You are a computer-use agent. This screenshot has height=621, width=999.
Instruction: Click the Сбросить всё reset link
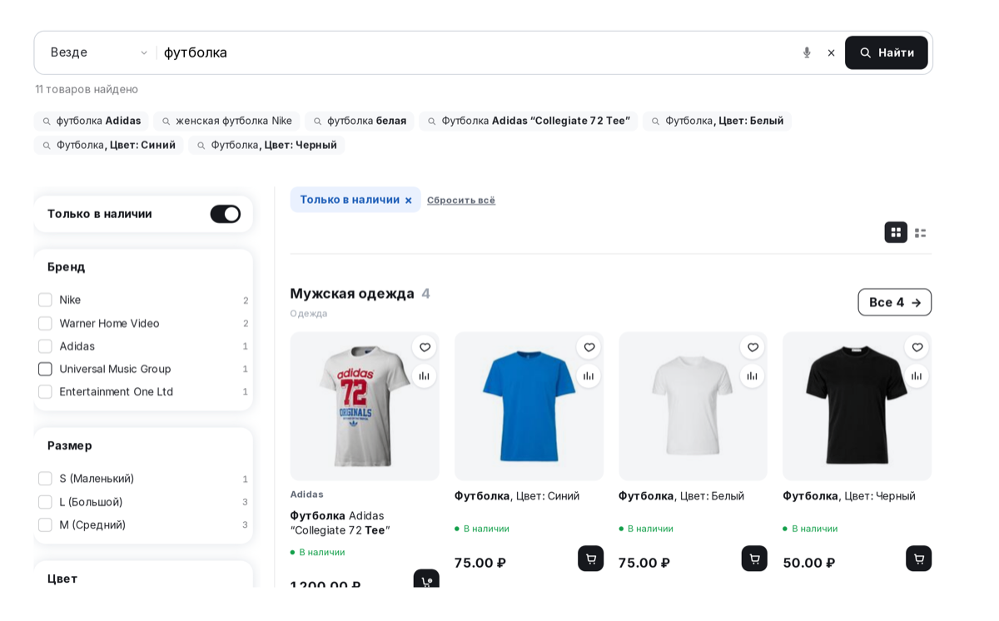[x=461, y=200]
